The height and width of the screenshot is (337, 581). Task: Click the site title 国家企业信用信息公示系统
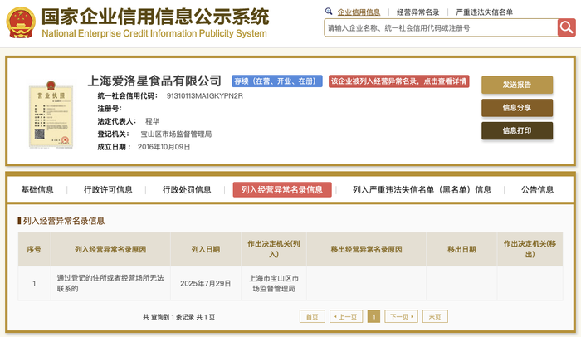tap(155, 17)
